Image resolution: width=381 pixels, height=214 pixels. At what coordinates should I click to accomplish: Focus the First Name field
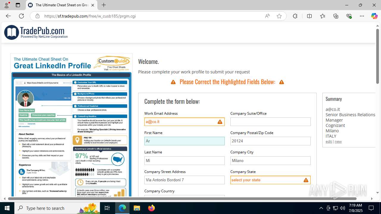pyautogui.click(x=184, y=141)
